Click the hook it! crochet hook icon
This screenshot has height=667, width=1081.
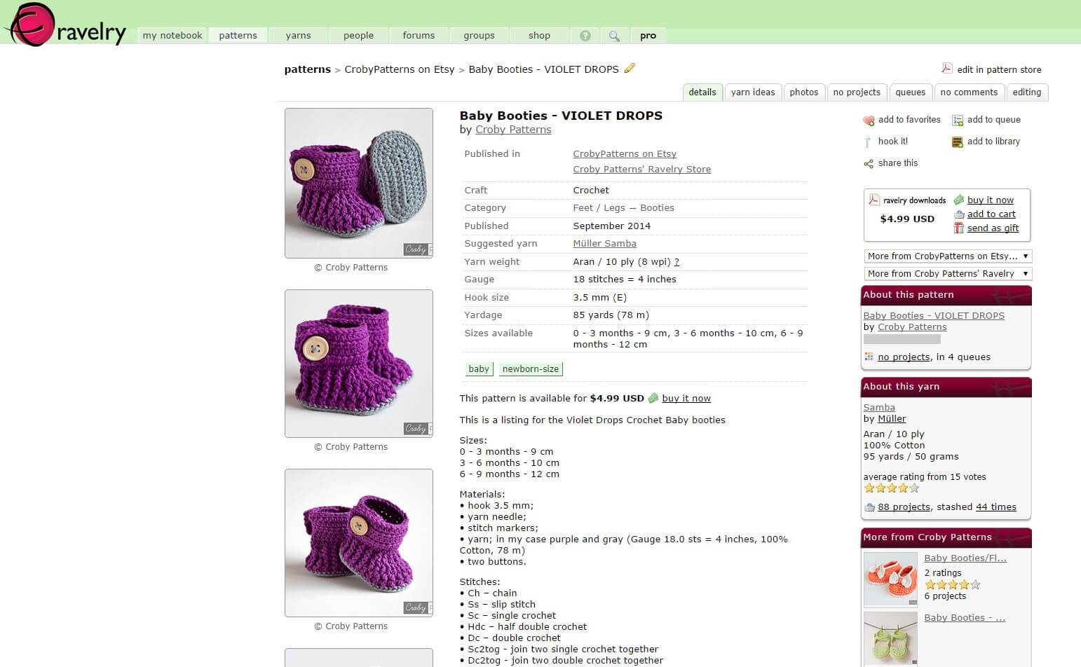pyautogui.click(x=869, y=142)
